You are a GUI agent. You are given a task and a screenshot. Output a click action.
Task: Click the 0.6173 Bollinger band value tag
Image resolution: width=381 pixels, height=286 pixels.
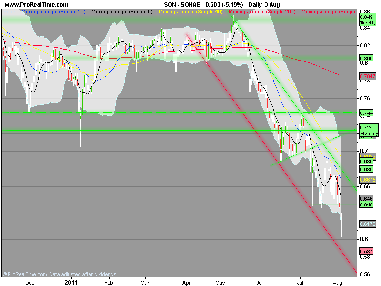pos(367,224)
